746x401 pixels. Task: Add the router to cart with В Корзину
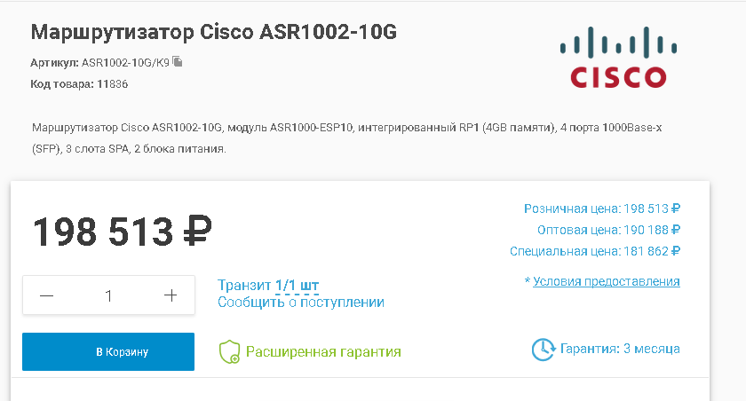tap(108, 351)
